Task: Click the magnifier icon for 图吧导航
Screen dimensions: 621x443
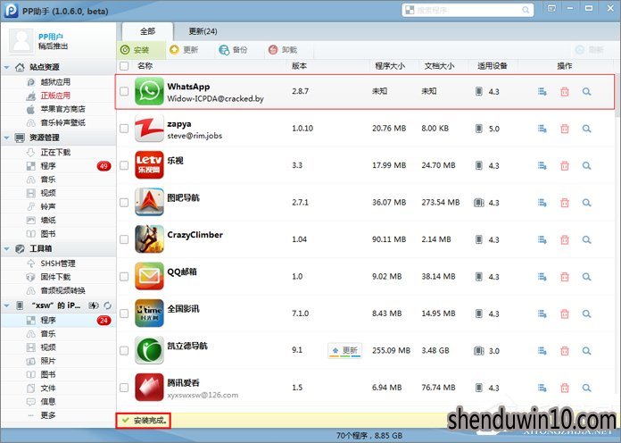Action: tap(586, 203)
